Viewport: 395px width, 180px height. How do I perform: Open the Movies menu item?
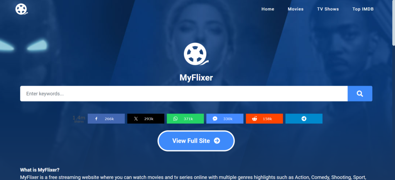click(296, 9)
